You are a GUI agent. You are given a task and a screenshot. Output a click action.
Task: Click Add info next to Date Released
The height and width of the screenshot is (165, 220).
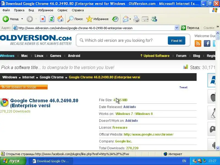(x=130, y=107)
